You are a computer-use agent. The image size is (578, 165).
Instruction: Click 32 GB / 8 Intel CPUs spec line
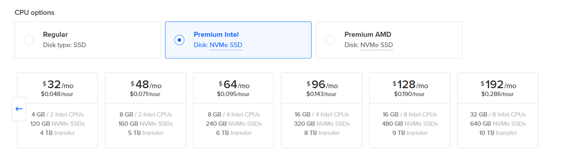498,115
